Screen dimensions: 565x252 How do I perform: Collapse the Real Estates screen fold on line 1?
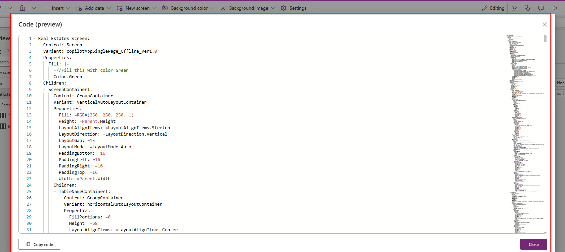coord(34,39)
